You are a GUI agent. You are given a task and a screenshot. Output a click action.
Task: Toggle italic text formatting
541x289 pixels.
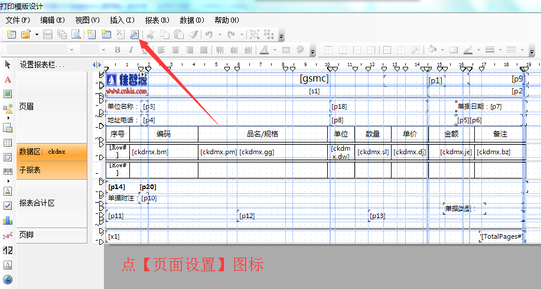point(131,50)
